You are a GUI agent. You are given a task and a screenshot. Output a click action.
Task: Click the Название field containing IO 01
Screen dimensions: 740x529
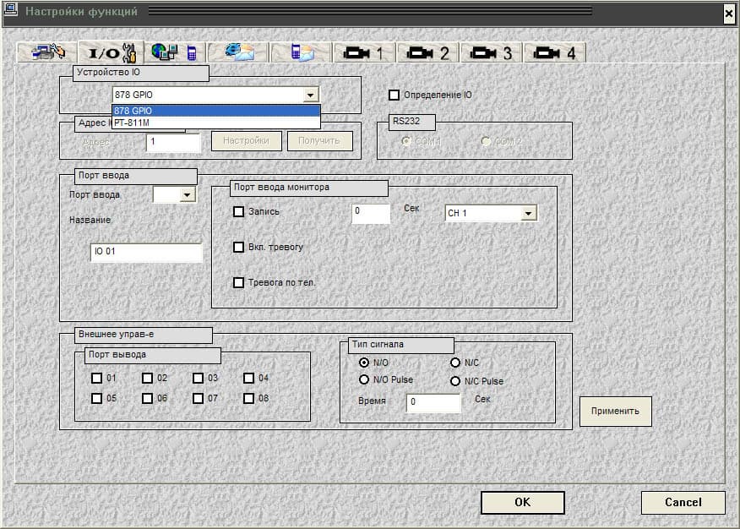(145, 252)
